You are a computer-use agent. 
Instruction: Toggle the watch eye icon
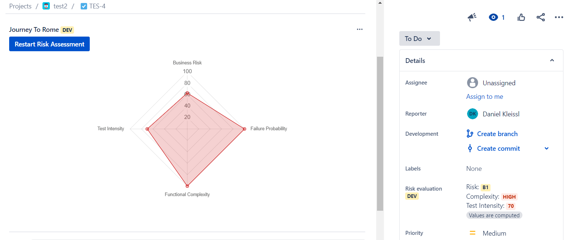(x=493, y=17)
